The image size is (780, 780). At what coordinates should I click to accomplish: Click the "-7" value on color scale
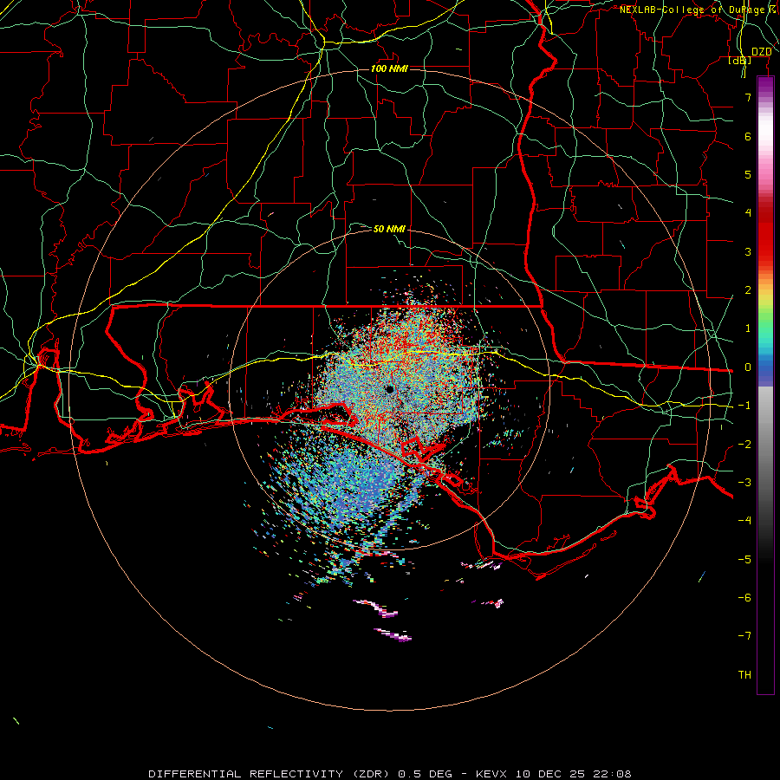[x=744, y=636]
